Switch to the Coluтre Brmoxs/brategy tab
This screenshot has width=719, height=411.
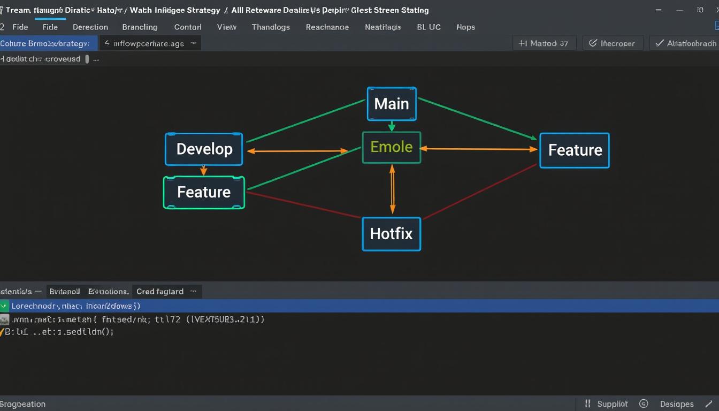click(x=49, y=43)
